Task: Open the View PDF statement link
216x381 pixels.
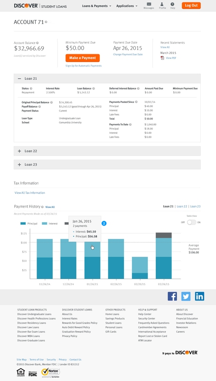Action: 171,58
